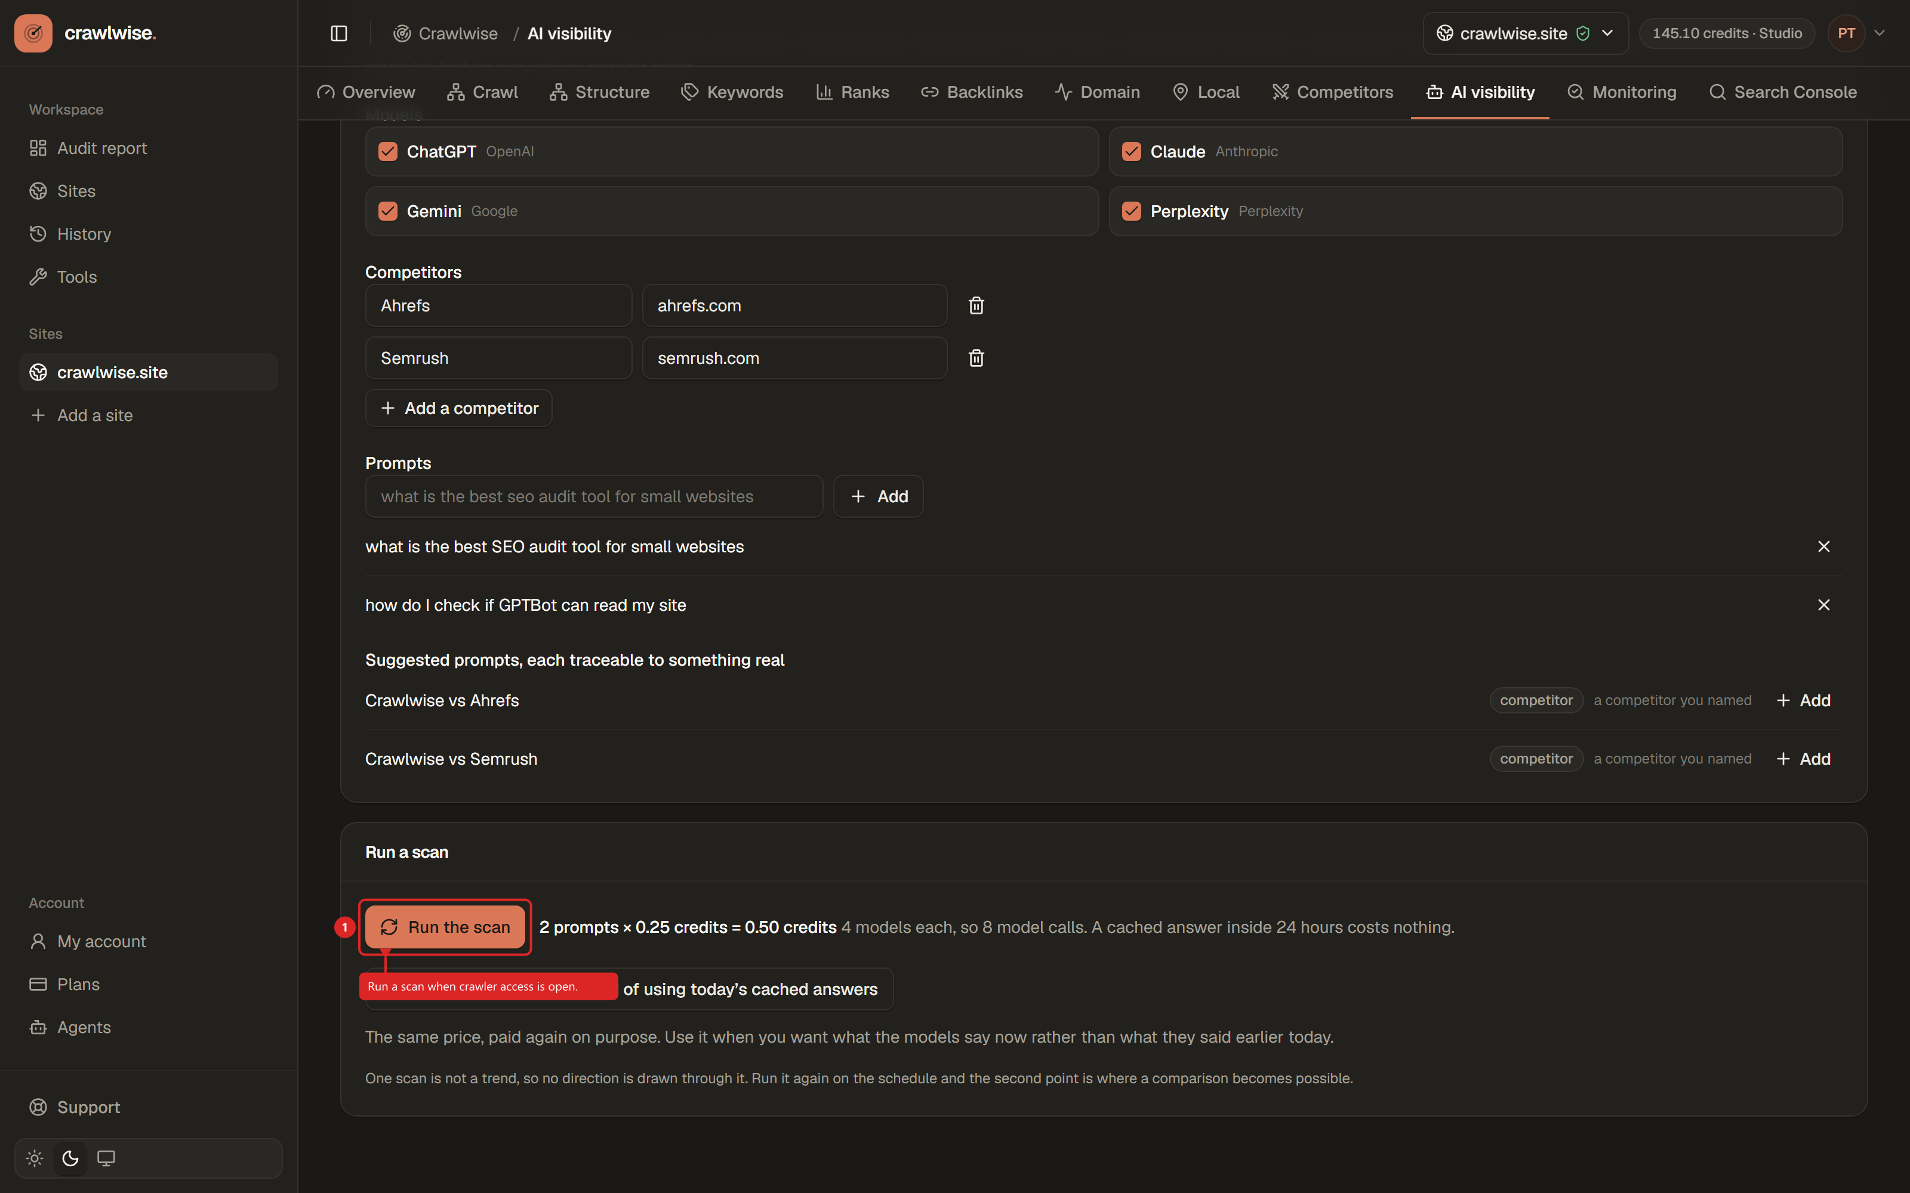1910x1193 pixels.
Task: Select the AI visibility tab
Action: point(1480,92)
